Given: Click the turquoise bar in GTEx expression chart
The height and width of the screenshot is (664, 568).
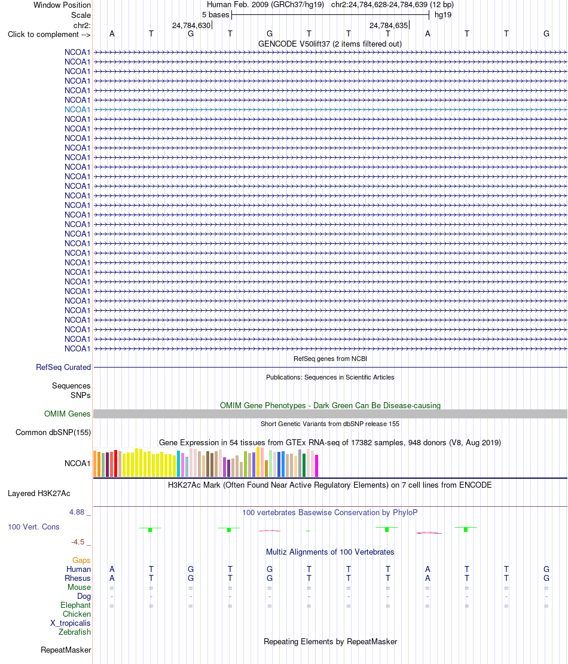Looking at the screenshot, I should [x=178, y=464].
